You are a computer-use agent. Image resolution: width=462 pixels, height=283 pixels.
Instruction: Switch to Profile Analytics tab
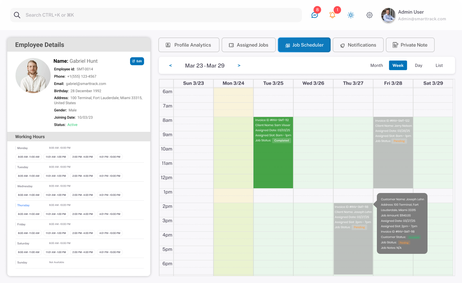(x=189, y=45)
